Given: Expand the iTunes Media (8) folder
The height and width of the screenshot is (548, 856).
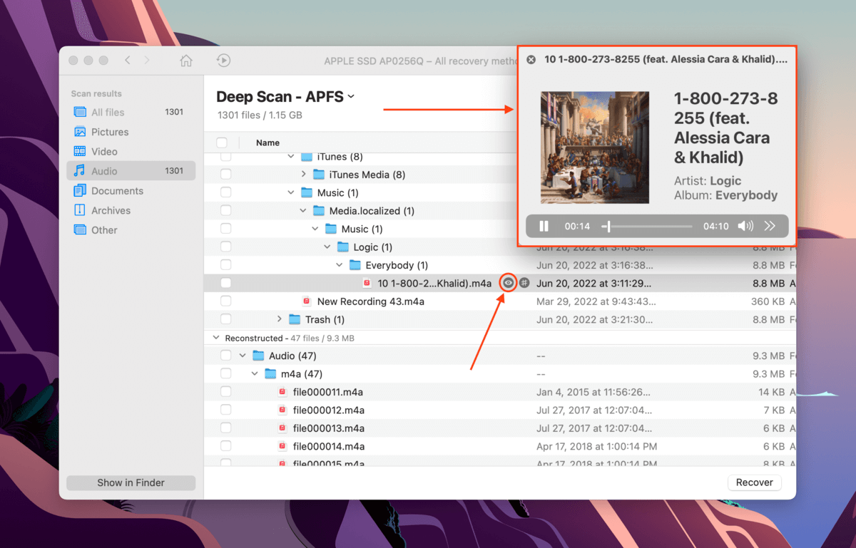Looking at the screenshot, I should [303, 175].
